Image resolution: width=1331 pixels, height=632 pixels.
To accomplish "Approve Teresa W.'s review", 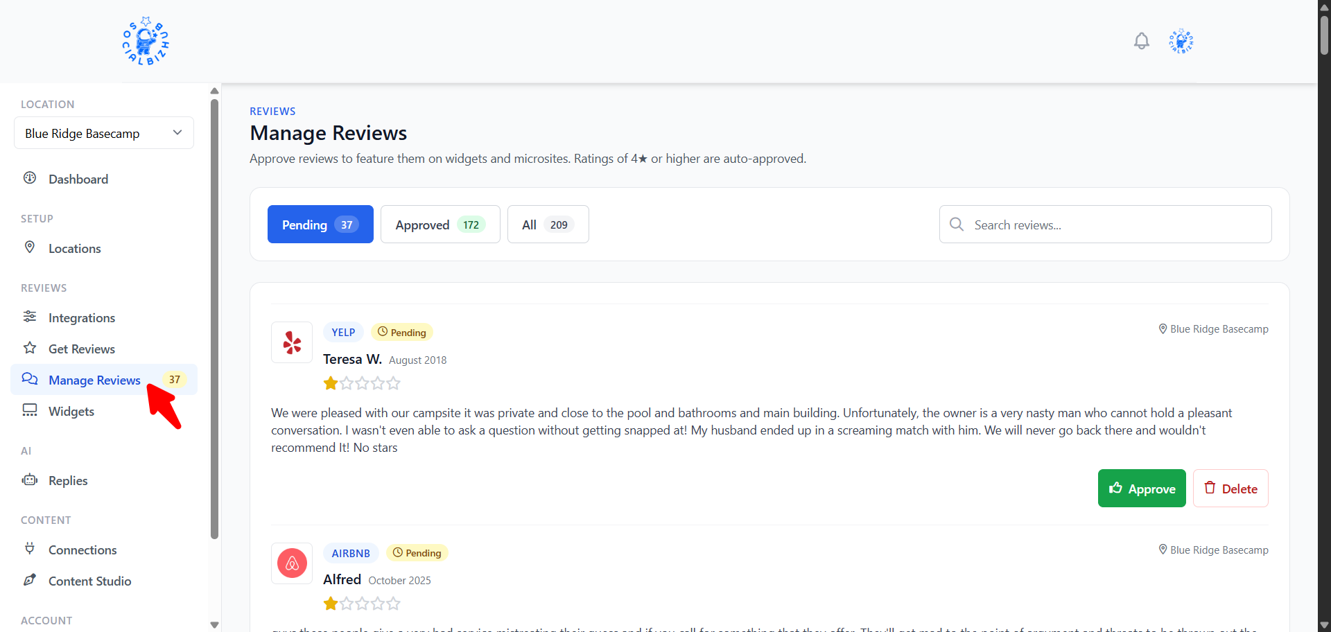I will click(1142, 489).
